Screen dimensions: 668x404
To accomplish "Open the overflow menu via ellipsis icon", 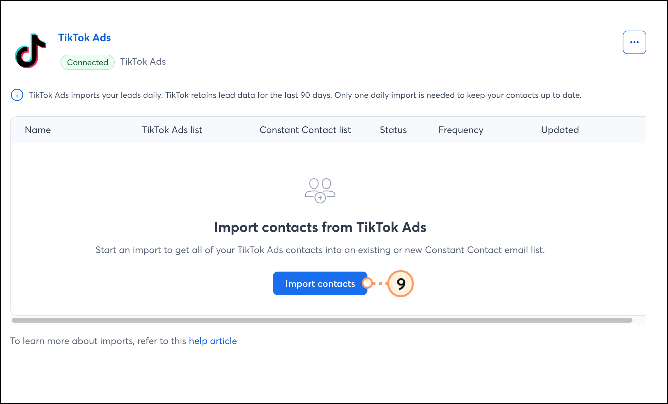I will click(x=634, y=42).
